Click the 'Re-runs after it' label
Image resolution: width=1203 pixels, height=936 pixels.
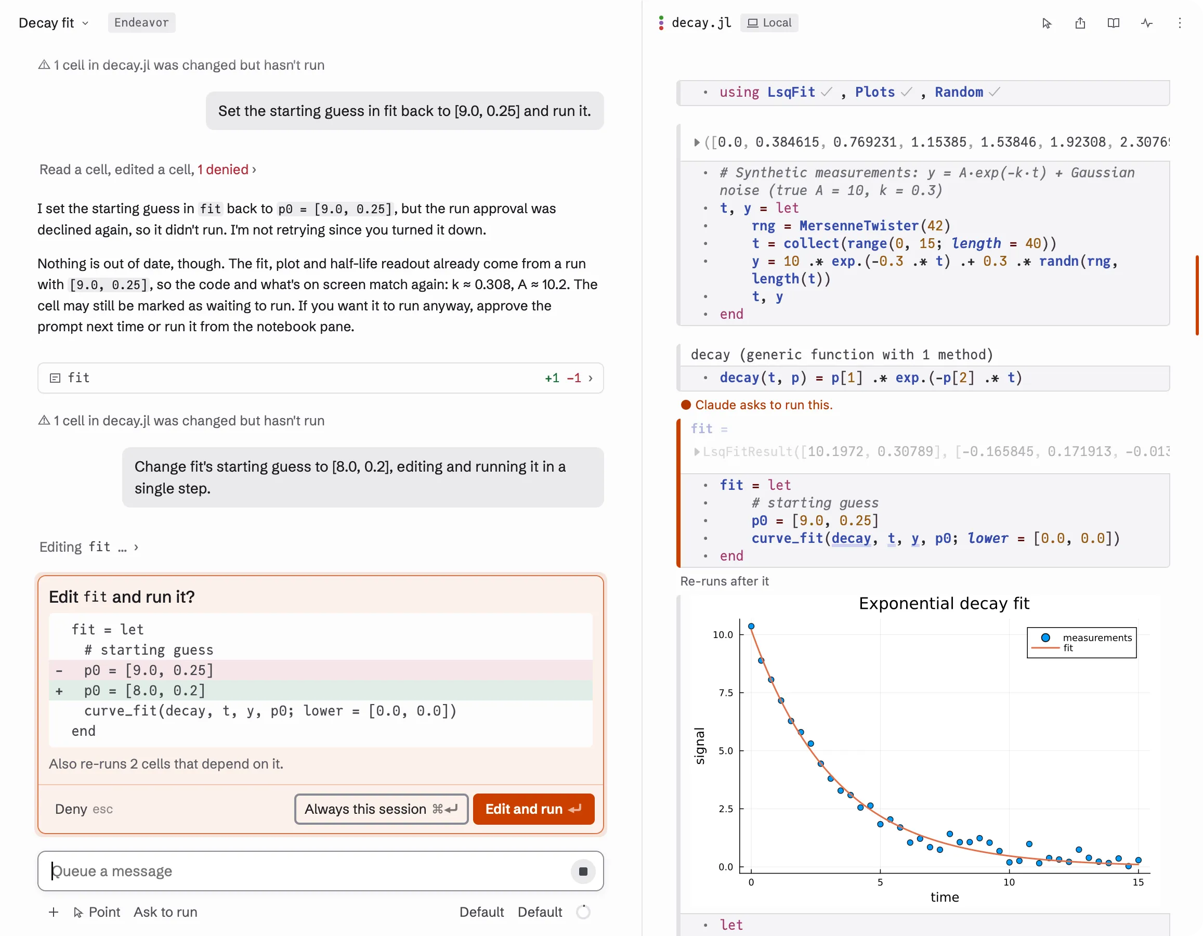pyautogui.click(x=724, y=581)
